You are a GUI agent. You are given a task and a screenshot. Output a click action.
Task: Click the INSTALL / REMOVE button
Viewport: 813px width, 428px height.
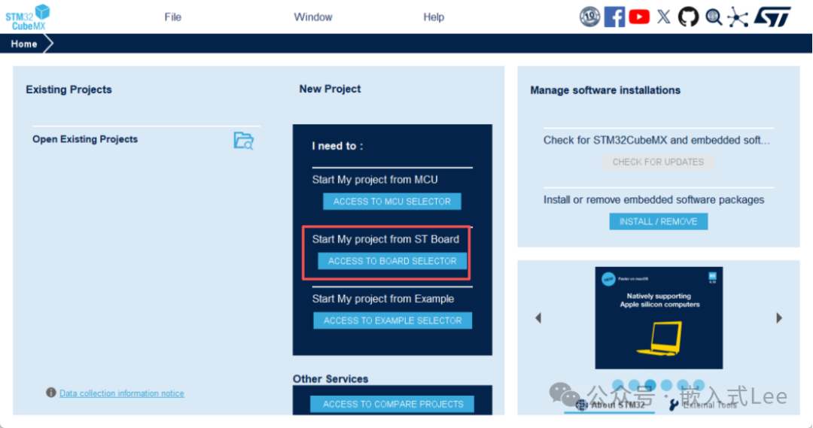(x=659, y=222)
